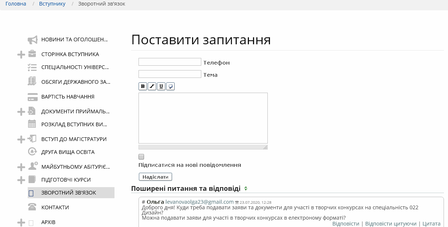Select the calendar icon next to 'РОЗКЛАД ВСТУПНИХ'

[x=32, y=124]
